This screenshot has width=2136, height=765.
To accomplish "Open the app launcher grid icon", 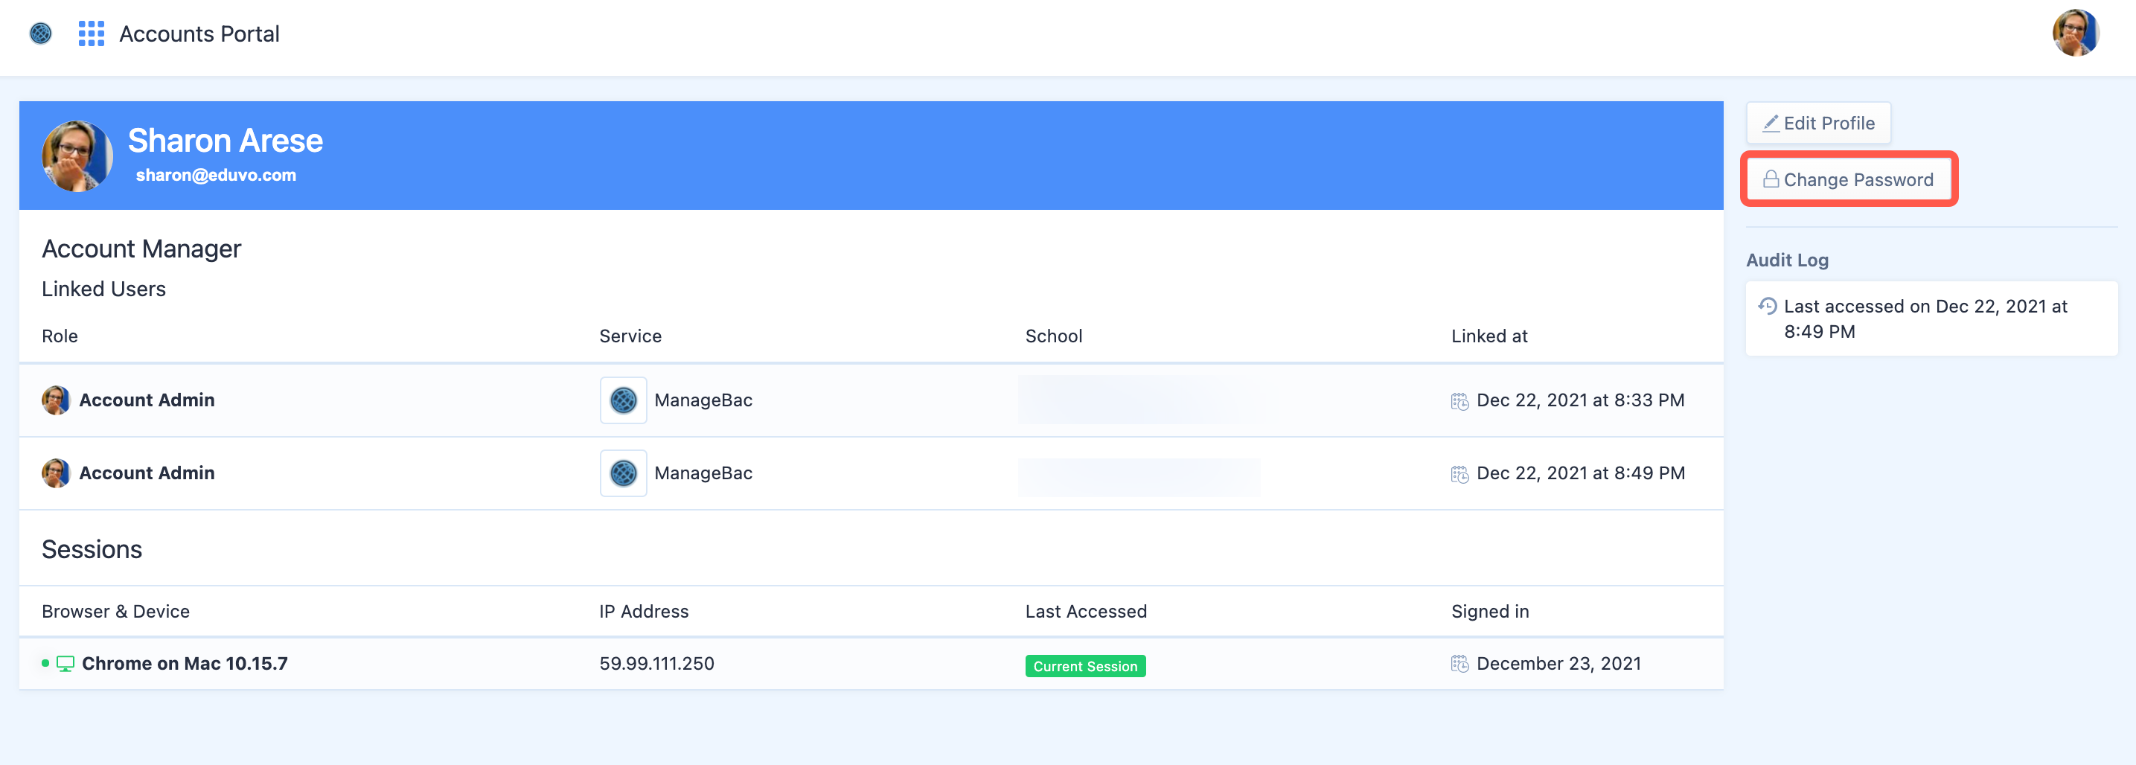I will coord(92,34).
